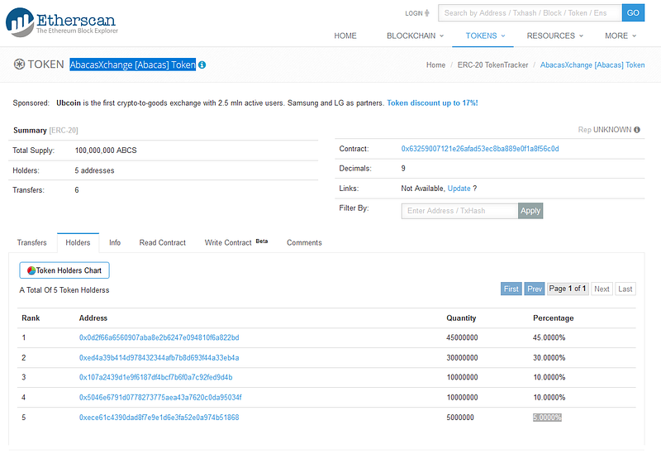
Task: Click the 5 addresses holders value
Action: click(x=94, y=170)
